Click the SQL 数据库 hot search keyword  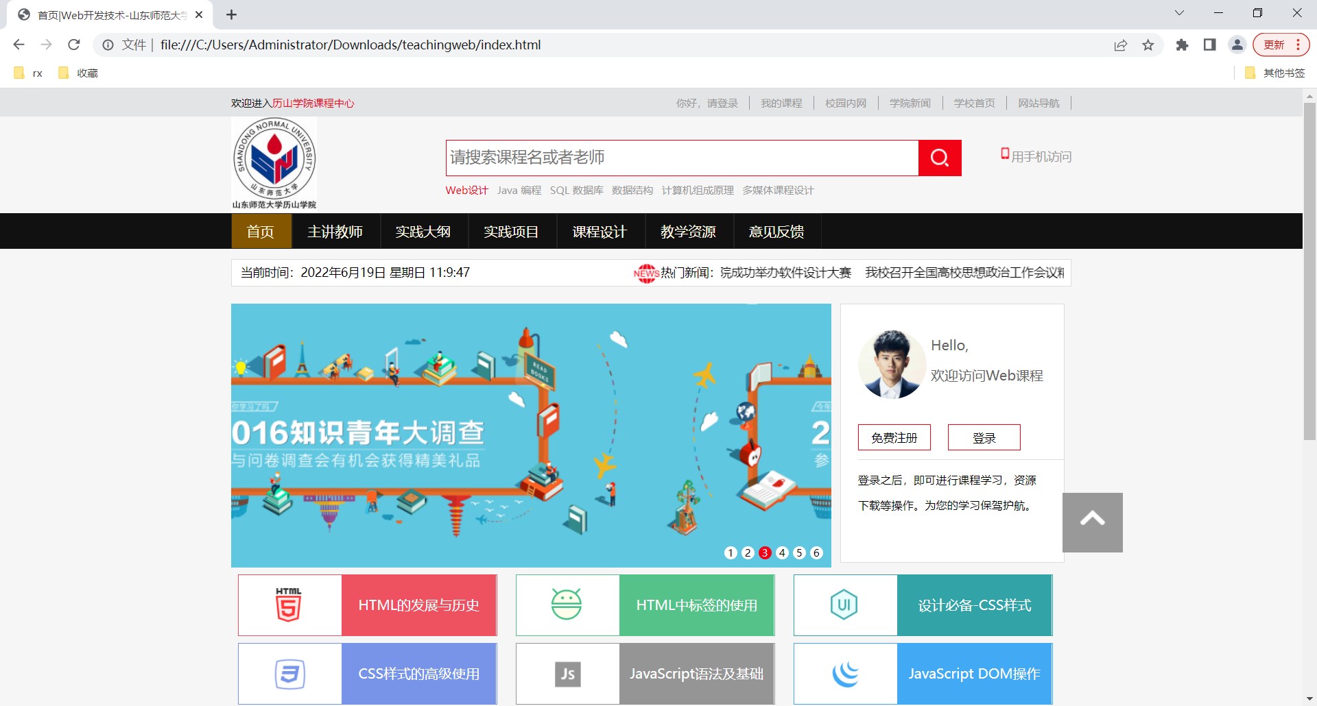coord(577,191)
